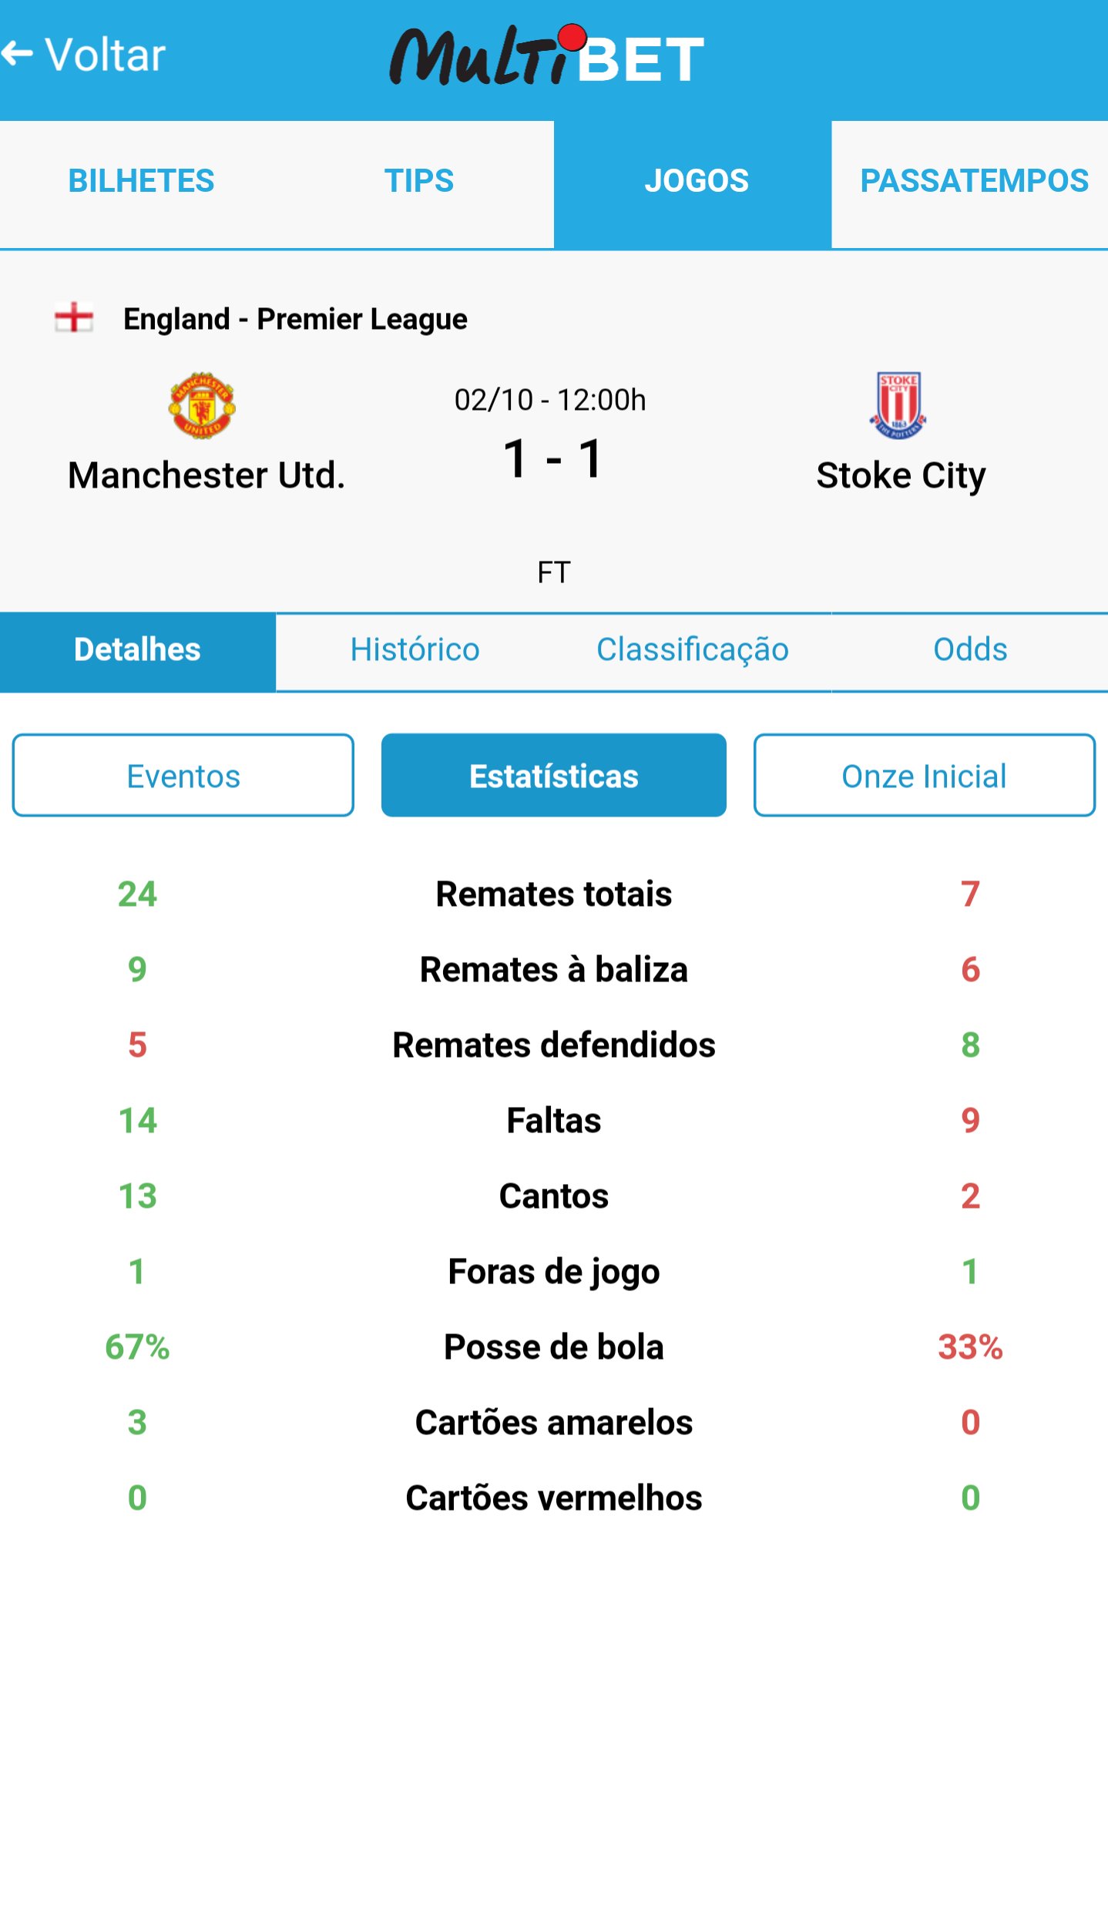Open the Histórico tab

[x=415, y=650]
